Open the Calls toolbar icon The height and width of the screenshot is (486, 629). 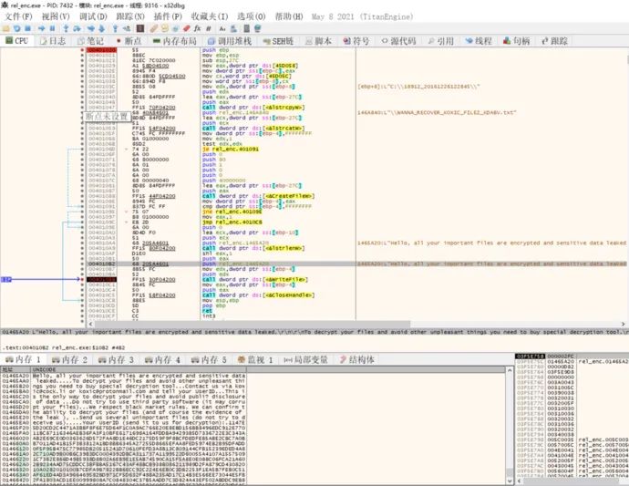point(233,28)
